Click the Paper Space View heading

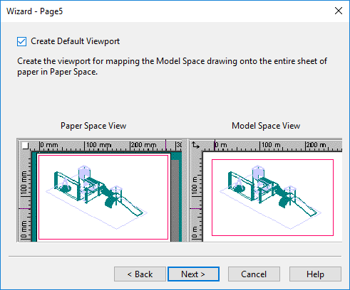93,126
